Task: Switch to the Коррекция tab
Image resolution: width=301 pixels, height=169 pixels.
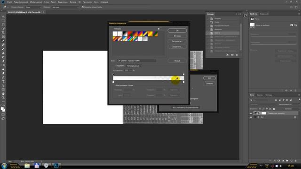Action: click(x=264, y=14)
